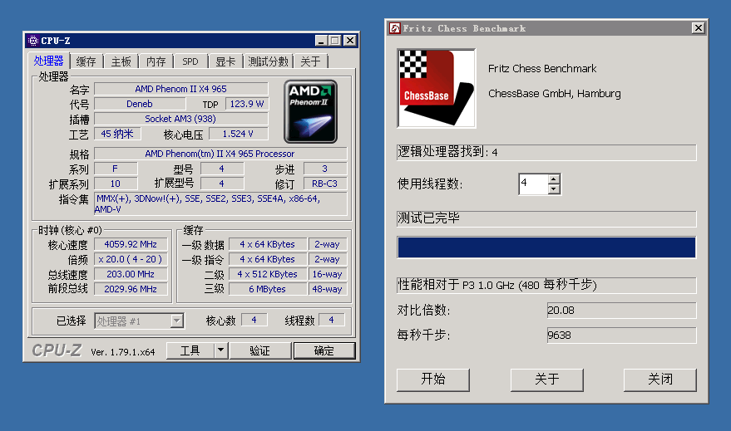Click the revision value RB-C3
Screen dimensions: 731x431
point(325,184)
